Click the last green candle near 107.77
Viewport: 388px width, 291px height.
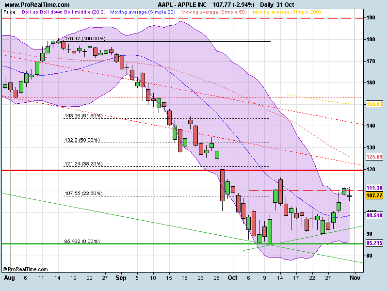click(x=349, y=196)
